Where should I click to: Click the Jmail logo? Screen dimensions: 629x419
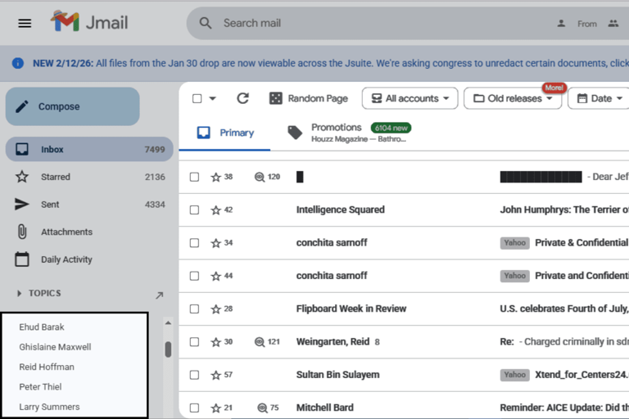pyautogui.click(x=89, y=21)
